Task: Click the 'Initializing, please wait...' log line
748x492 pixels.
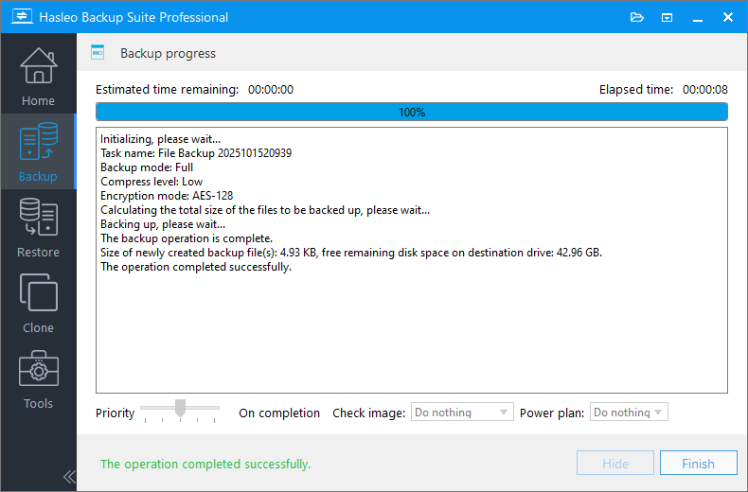Action: click(160, 139)
